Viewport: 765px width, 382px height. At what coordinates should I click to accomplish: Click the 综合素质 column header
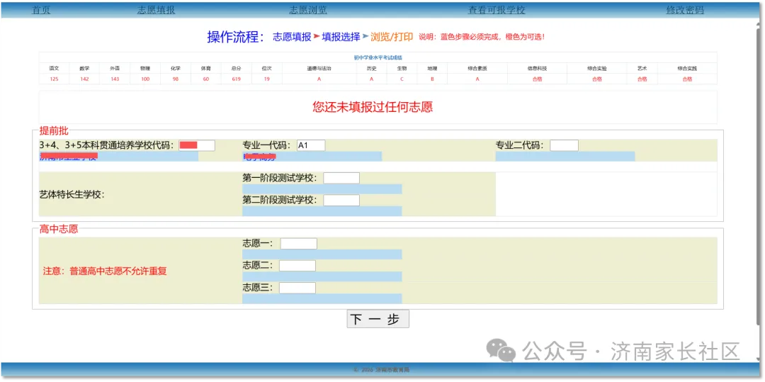[x=477, y=69]
